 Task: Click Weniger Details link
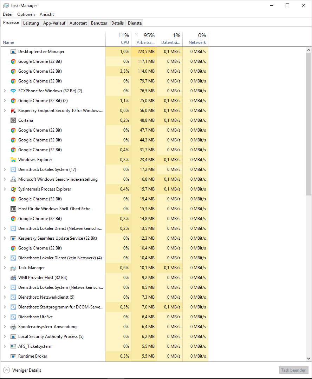coord(27,370)
